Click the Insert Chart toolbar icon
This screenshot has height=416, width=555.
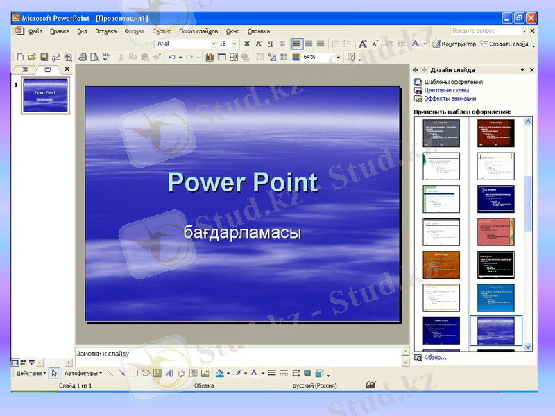pyautogui.click(x=209, y=58)
